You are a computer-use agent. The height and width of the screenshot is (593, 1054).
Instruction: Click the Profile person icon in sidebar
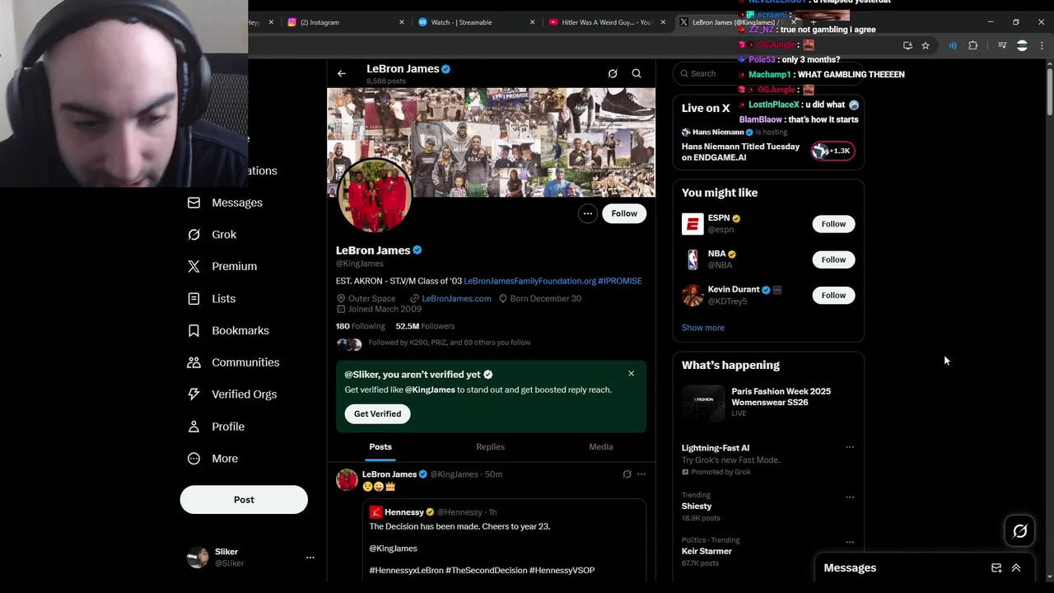194,427
